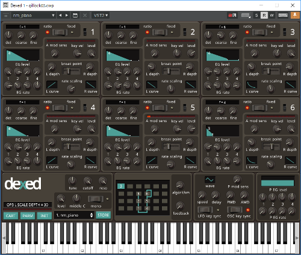Open the nm_piano preset dropdown in toolbar

pos(34,16)
